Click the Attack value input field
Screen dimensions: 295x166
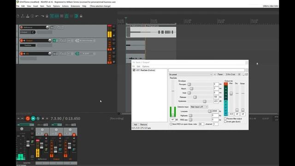point(216,89)
